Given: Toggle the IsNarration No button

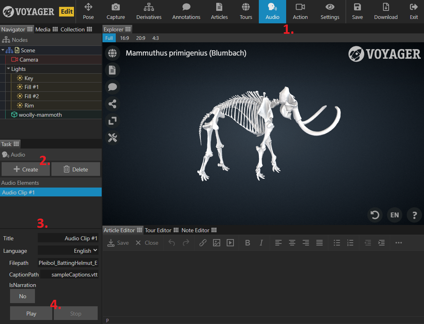Looking at the screenshot, I should (23, 296).
